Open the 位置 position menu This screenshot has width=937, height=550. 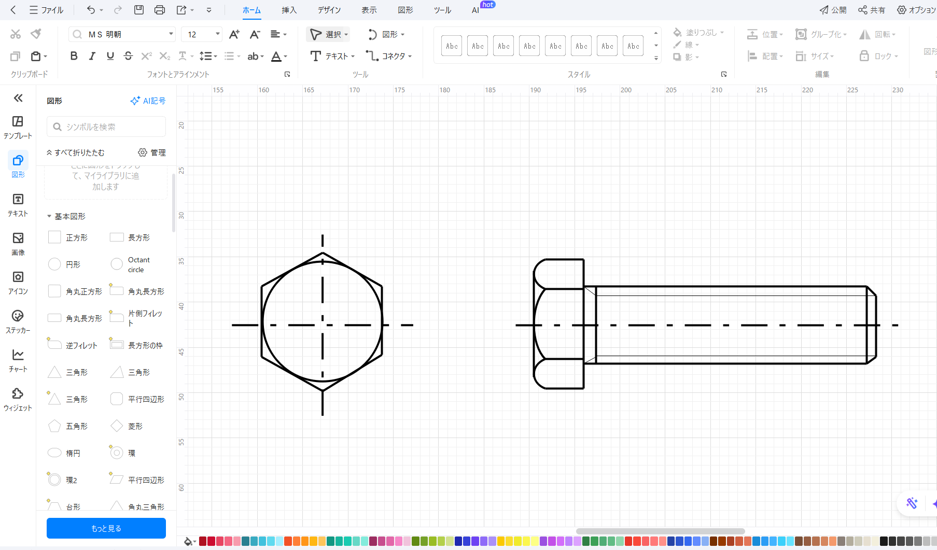pos(765,34)
